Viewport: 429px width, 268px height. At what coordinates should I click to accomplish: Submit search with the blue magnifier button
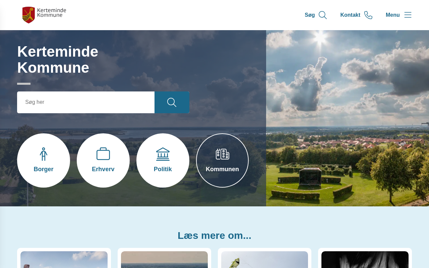(172, 102)
